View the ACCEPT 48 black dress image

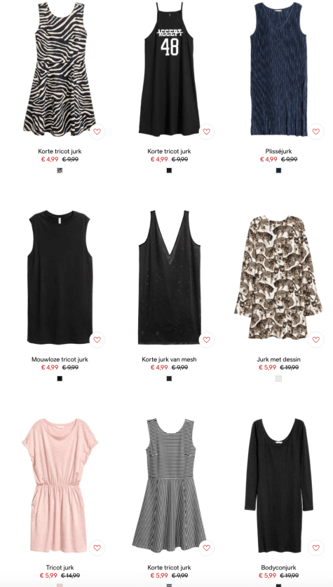coord(169,69)
